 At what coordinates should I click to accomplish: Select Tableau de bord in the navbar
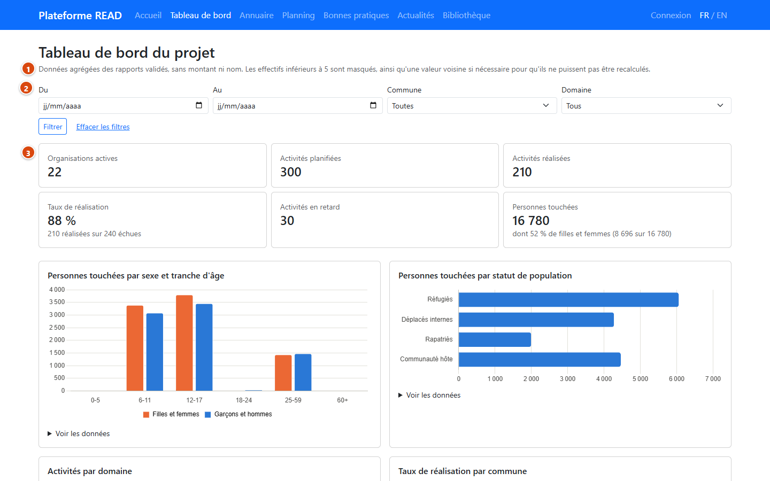point(201,15)
